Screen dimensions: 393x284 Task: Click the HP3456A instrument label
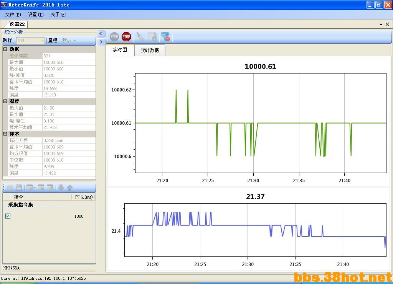[11, 268]
